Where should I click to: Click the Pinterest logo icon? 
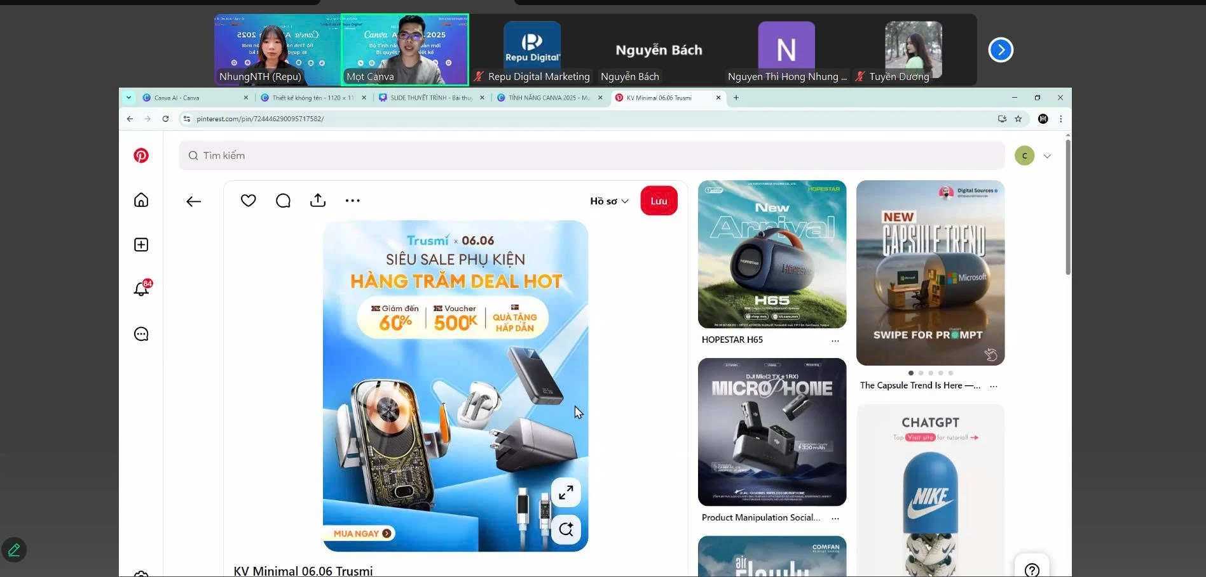[141, 156]
